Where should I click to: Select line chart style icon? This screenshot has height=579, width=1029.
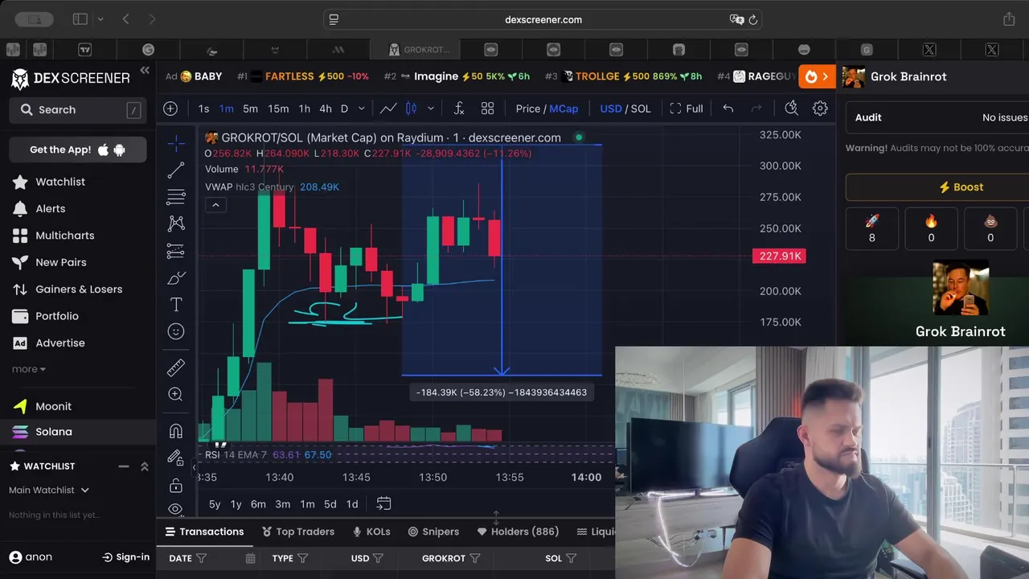[388, 109]
